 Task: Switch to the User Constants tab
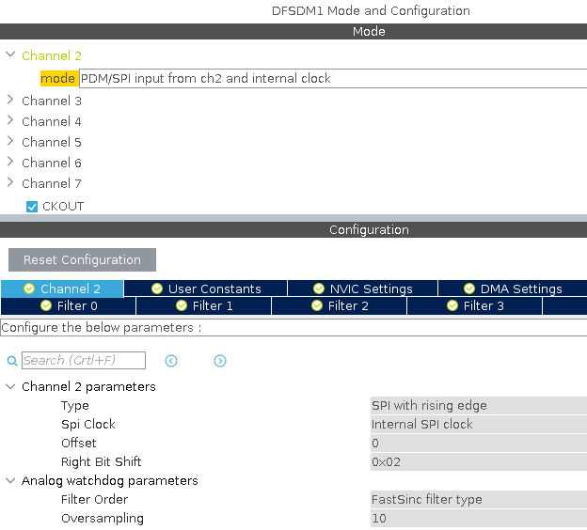coord(205,288)
